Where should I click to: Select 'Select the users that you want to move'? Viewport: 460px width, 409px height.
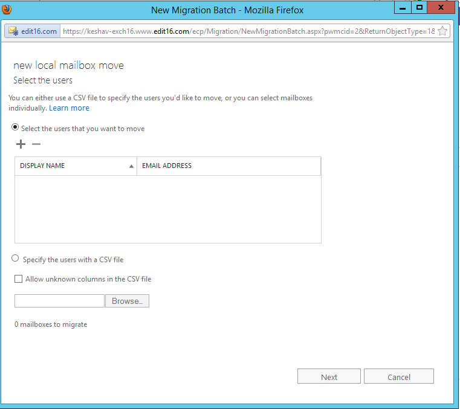click(x=15, y=127)
